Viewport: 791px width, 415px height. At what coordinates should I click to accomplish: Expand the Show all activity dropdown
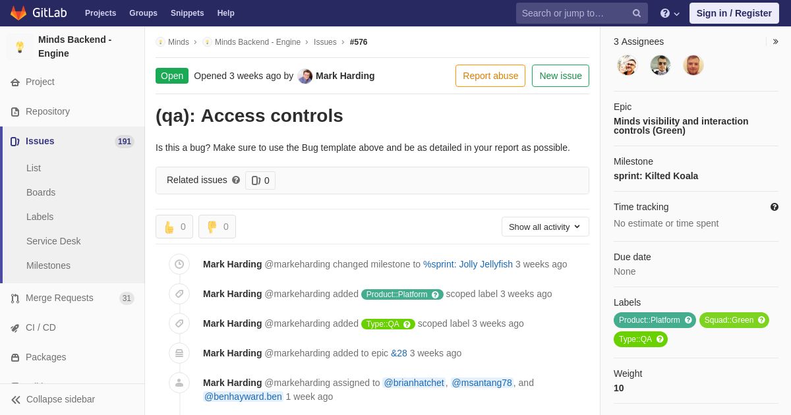tap(544, 227)
